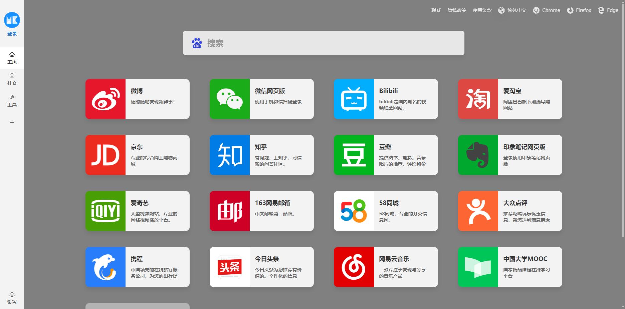625x309 pixels.
Task: Click the 知乎 card title text
Action: point(261,147)
